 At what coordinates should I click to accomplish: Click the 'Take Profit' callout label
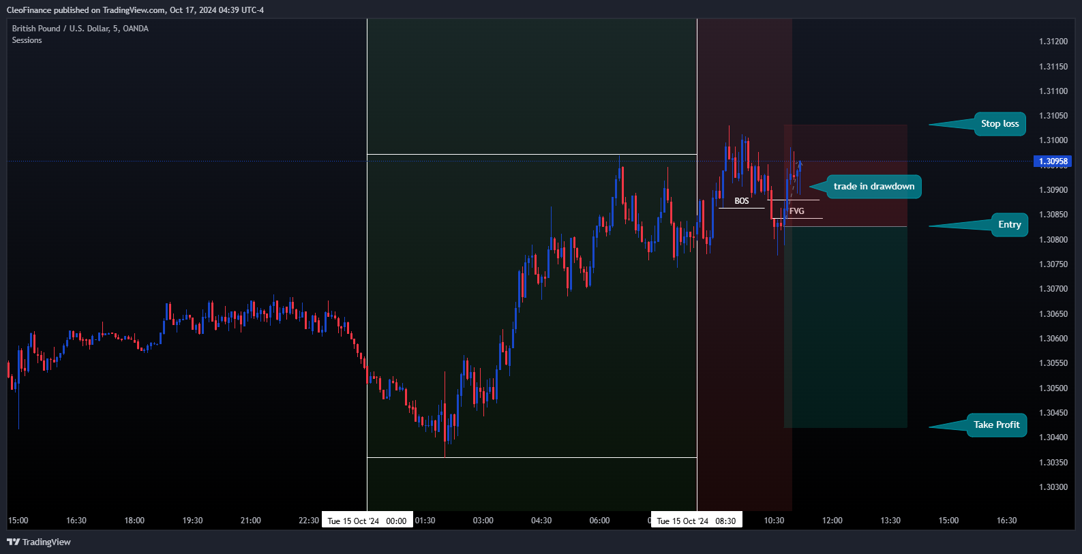pyautogui.click(x=997, y=425)
